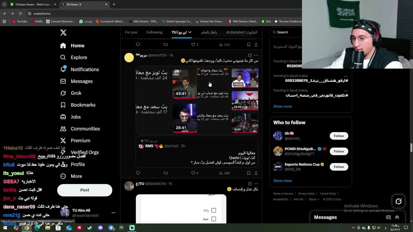413x232 pixels.
Task: Follow the Sh account
Action: [x=339, y=136]
